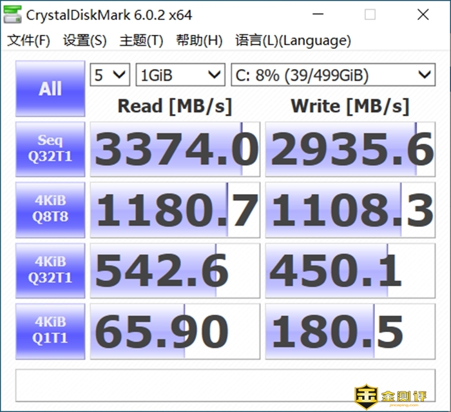
Task: Open the 语言(L)(Language) menu
Action: pos(293,41)
